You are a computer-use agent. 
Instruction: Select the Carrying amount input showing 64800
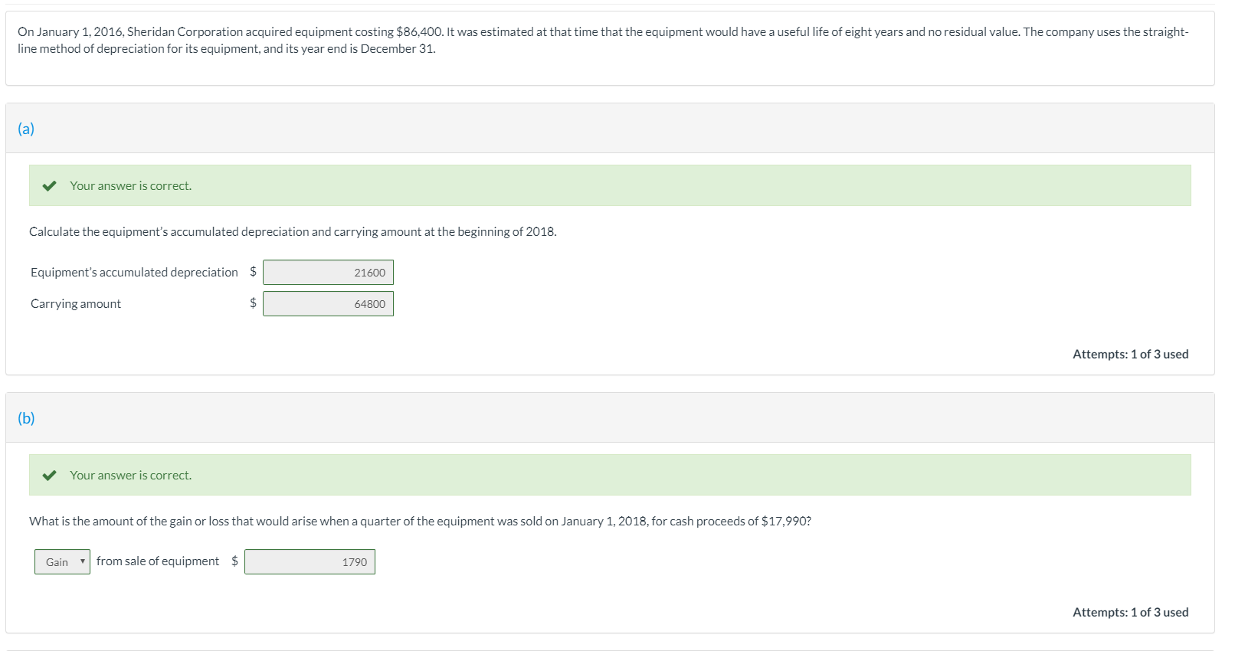click(328, 303)
